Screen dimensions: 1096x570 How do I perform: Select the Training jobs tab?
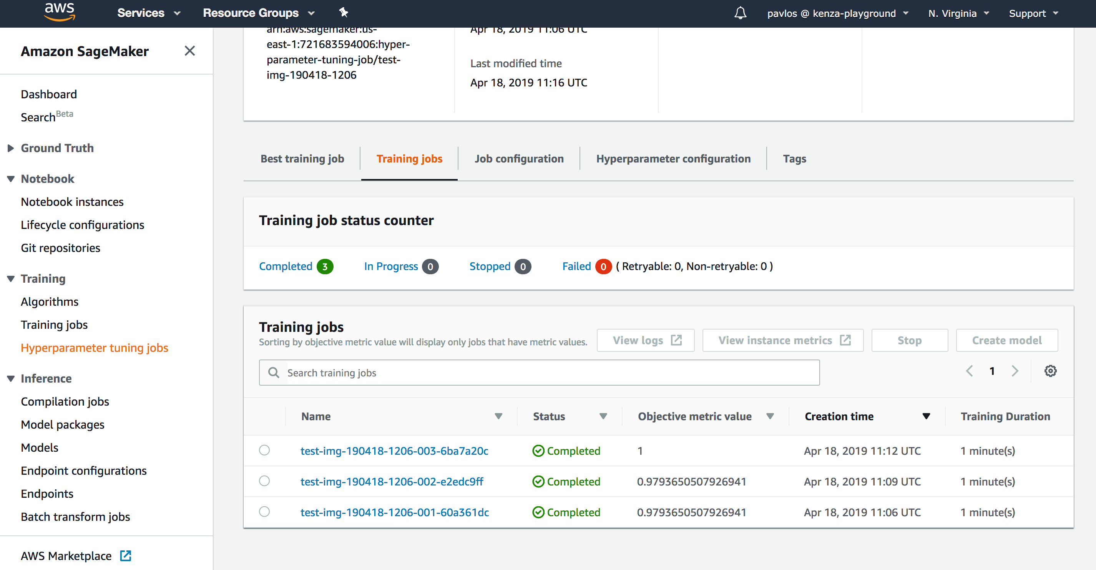point(409,159)
